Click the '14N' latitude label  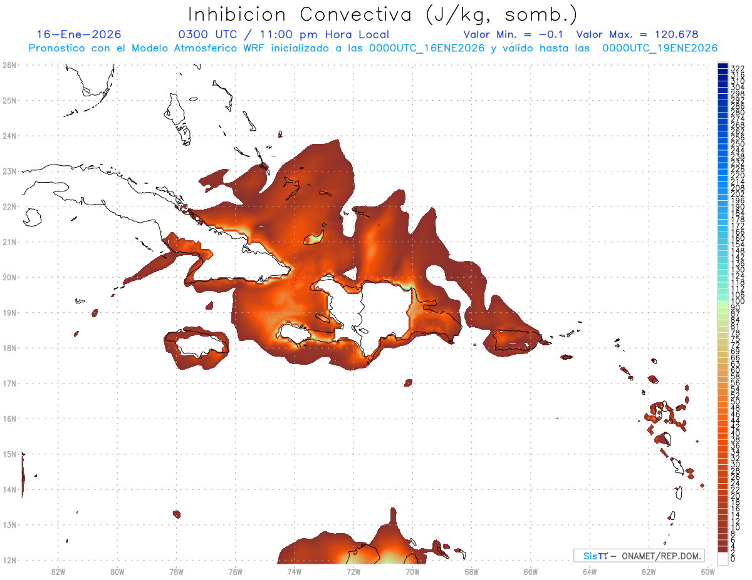pyautogui.click(x=9, y=489)
